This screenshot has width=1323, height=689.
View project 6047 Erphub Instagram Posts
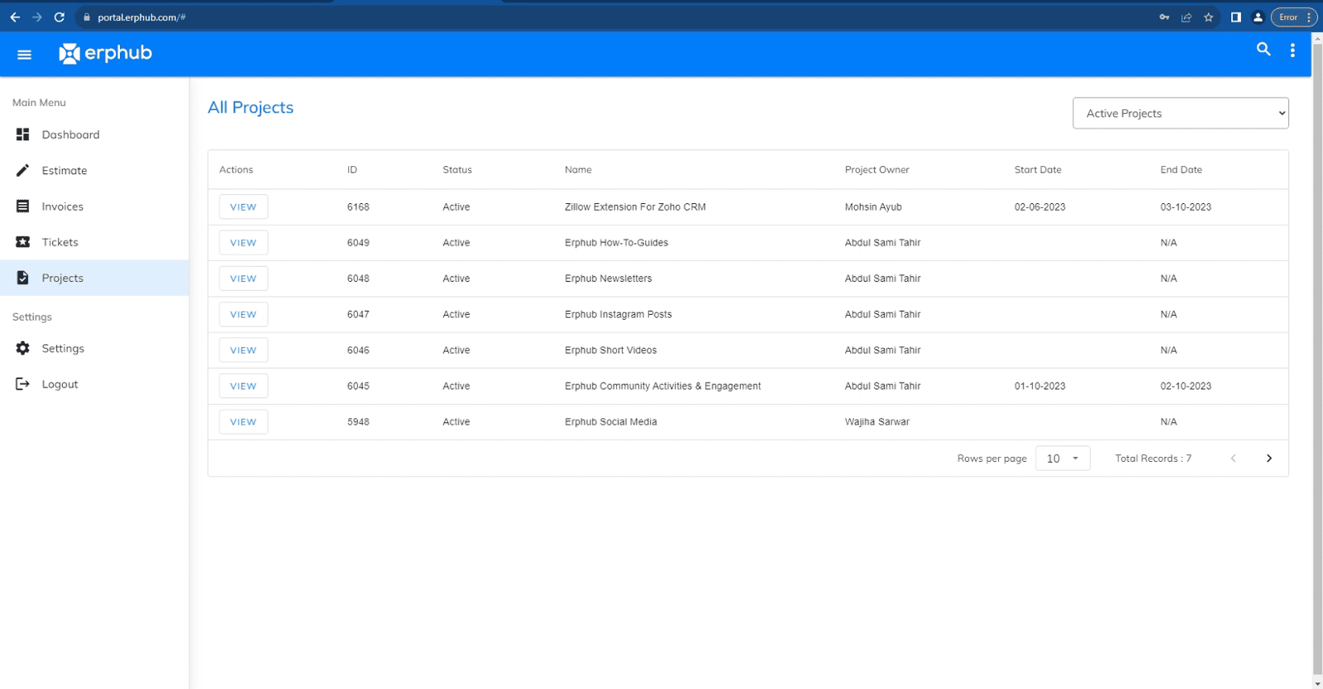click(x=243, y=315)
